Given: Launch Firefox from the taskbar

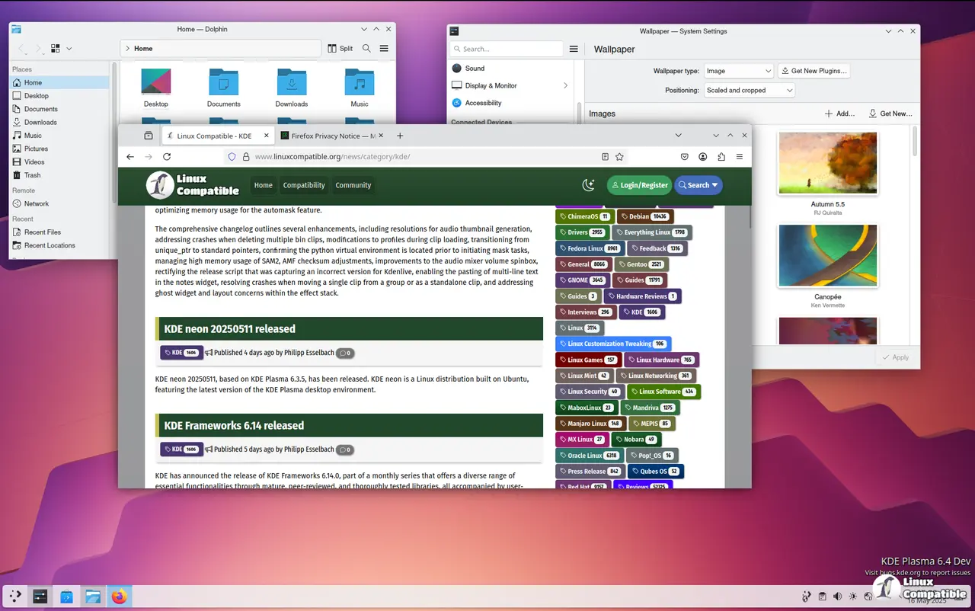Looking at the screenshot, I should click(119, 597).
